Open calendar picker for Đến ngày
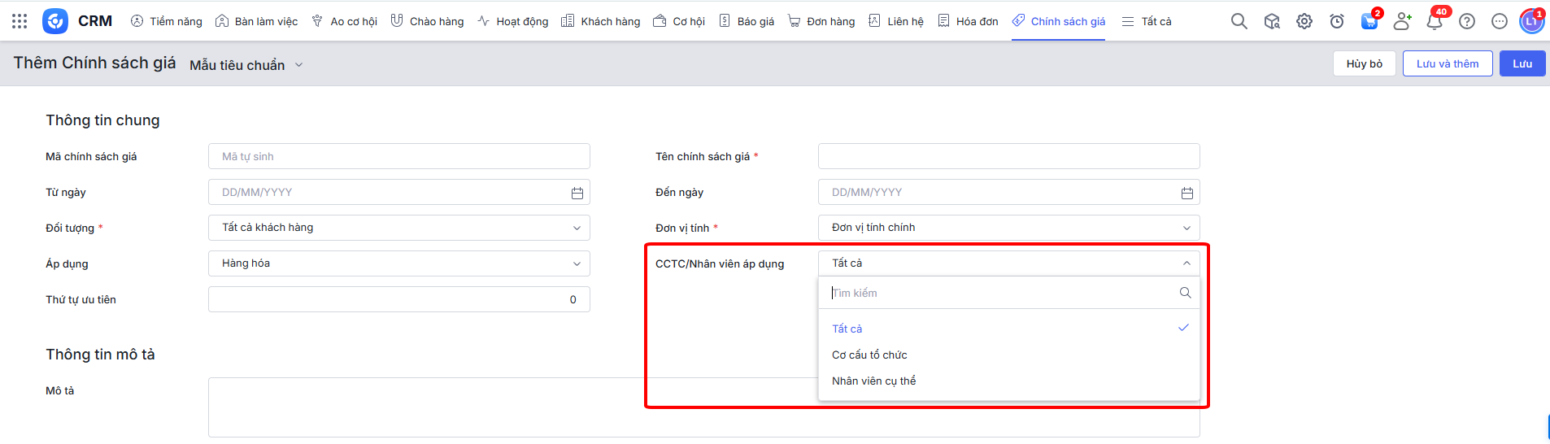 pos(1186,193)
